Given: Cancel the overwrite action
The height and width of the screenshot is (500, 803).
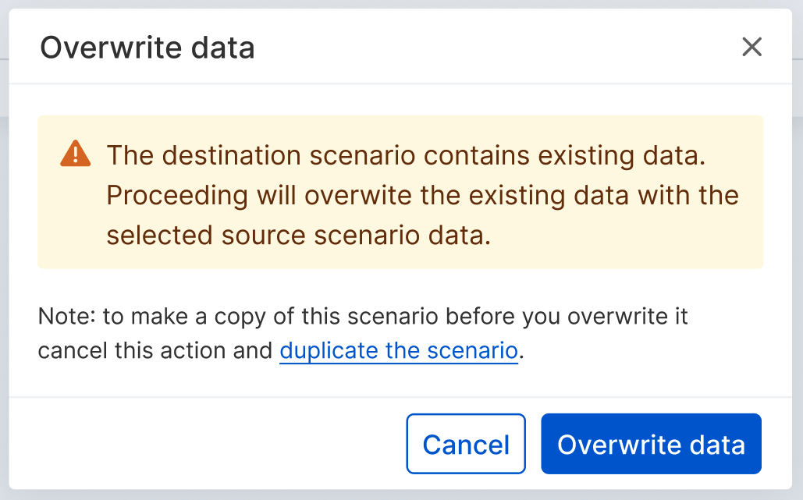Looking at the screenshot, I should pos(466,444).
